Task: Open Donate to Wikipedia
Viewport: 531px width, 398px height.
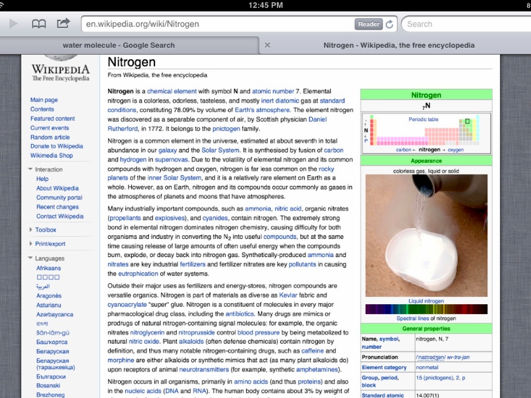Action: 57,146
